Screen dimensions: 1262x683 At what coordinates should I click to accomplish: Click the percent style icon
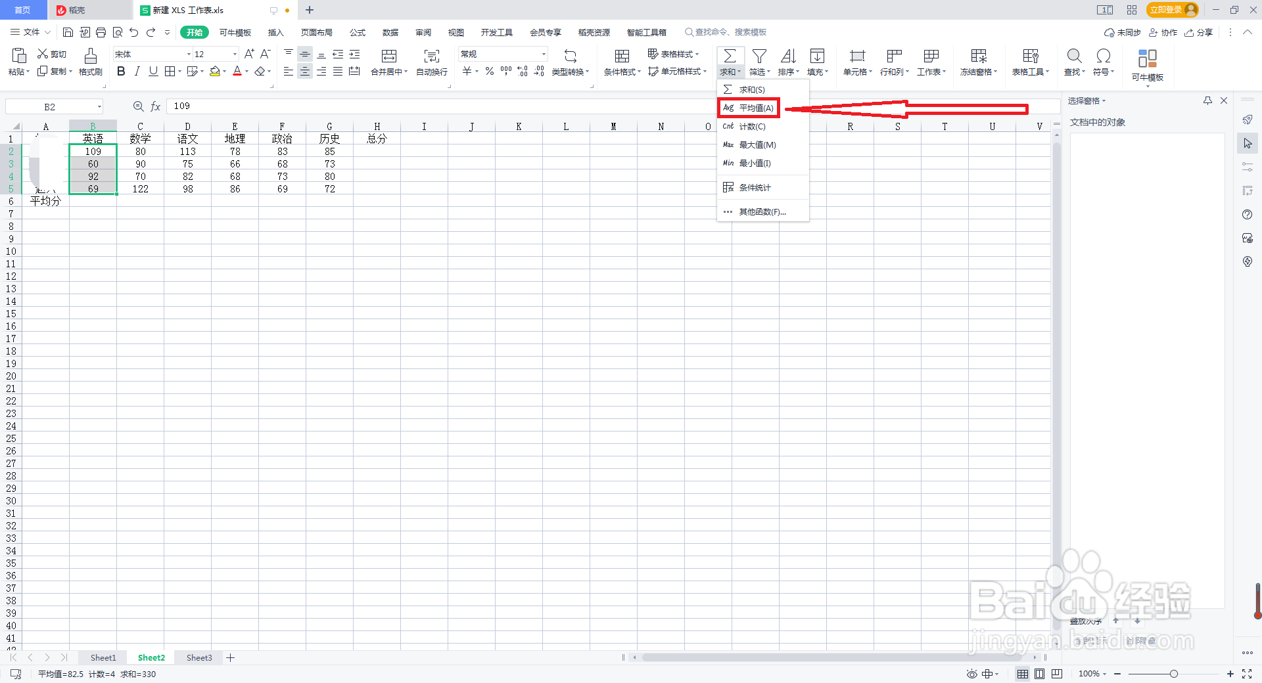[490, 71]
